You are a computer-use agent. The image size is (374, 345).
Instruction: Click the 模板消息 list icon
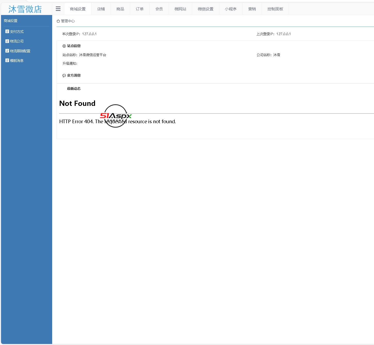pos(7,60)
